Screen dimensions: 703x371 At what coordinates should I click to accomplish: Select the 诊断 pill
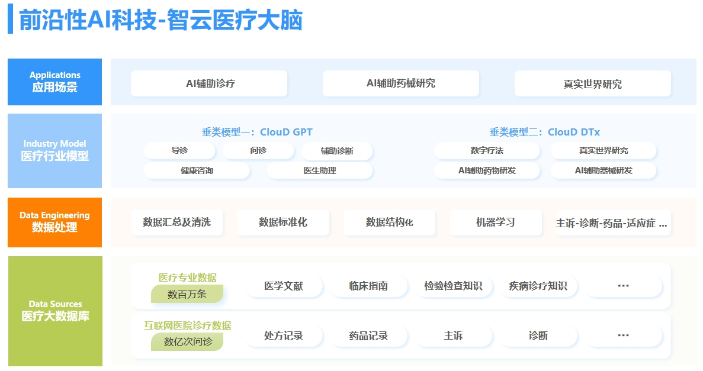click(538, 335)
